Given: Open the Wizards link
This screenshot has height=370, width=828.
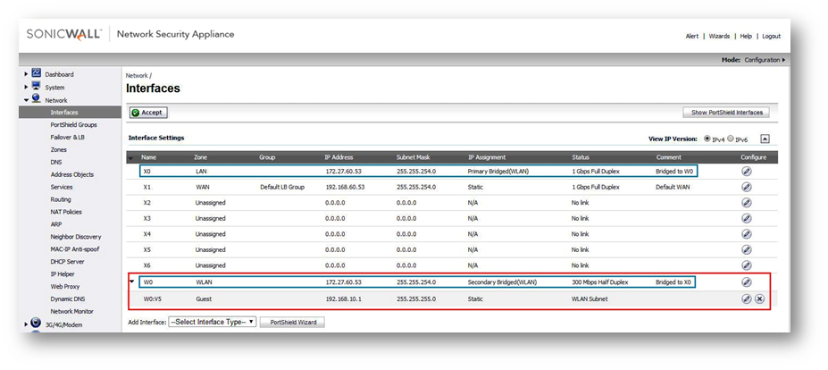Looking at the screenshot, I should point(719,37).
